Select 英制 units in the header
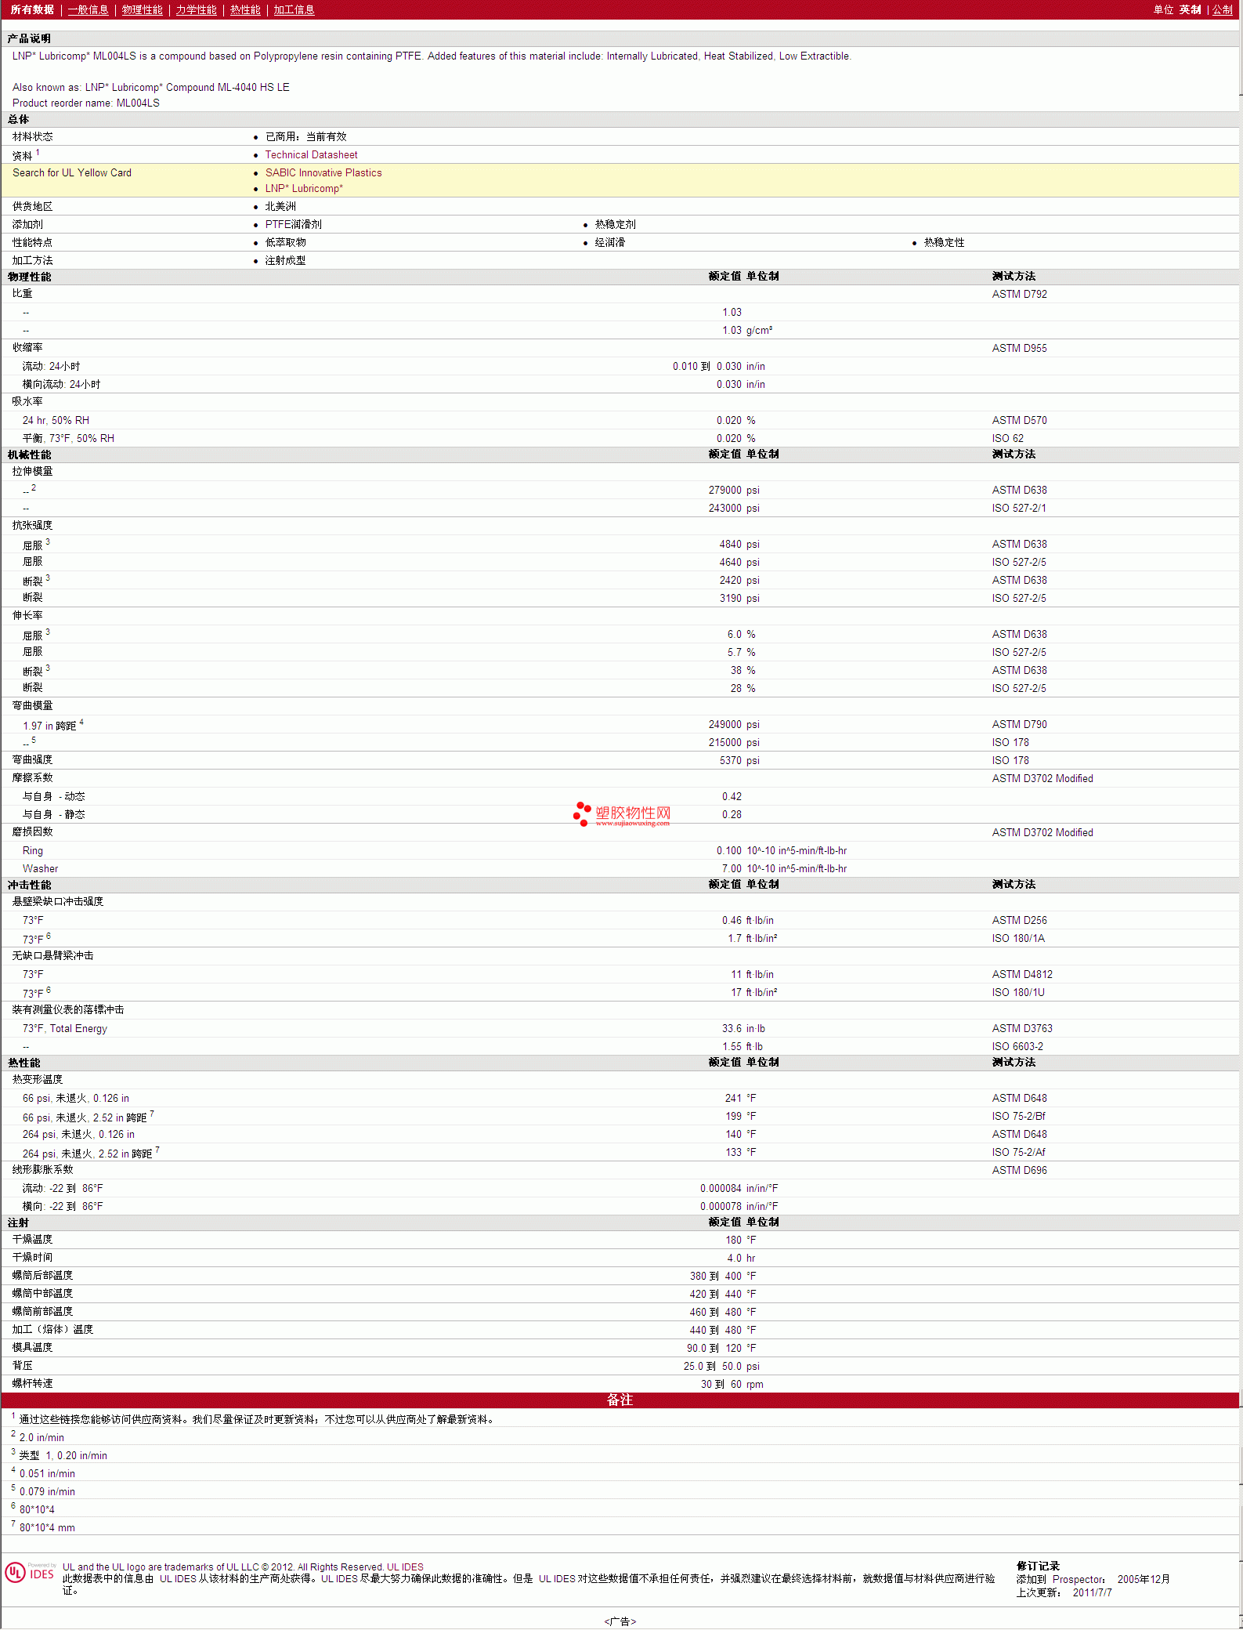Screen dimensions: 1243x1630 (x=1190, y=10)
